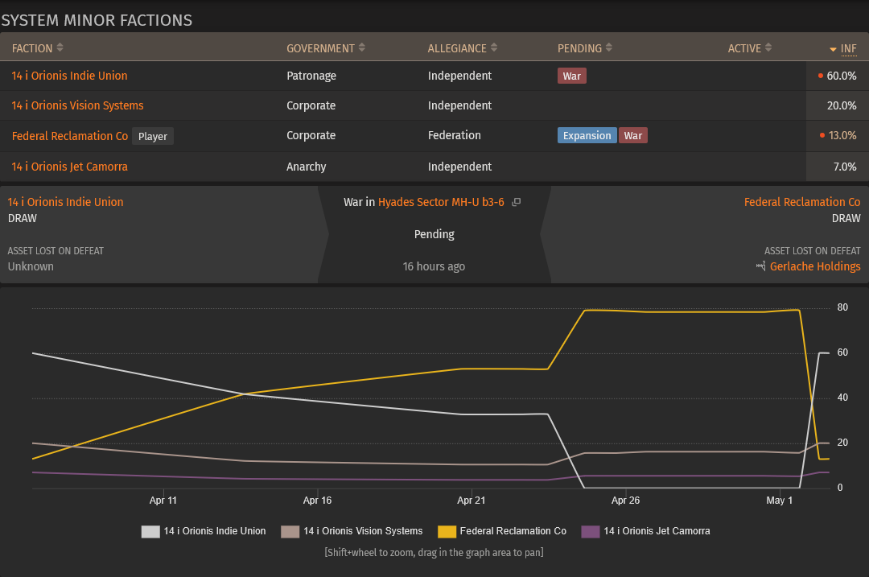Toggle Vision Systems legend swatch in chart
Viewport: 869px width, 577px height.
tap(290, 532)
